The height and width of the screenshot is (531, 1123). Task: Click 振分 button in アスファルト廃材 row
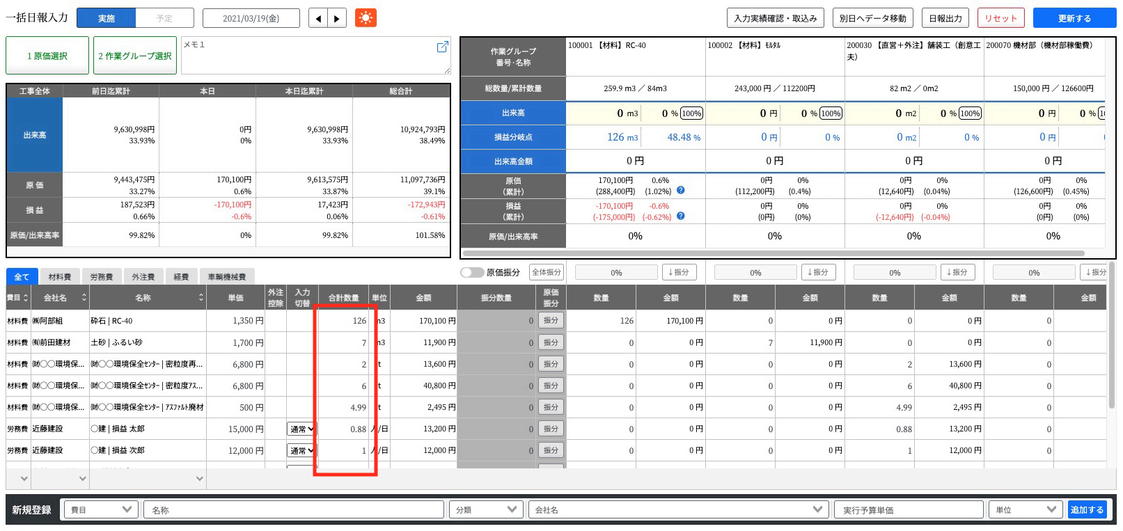pyautogui.click(x=551, y=407)
